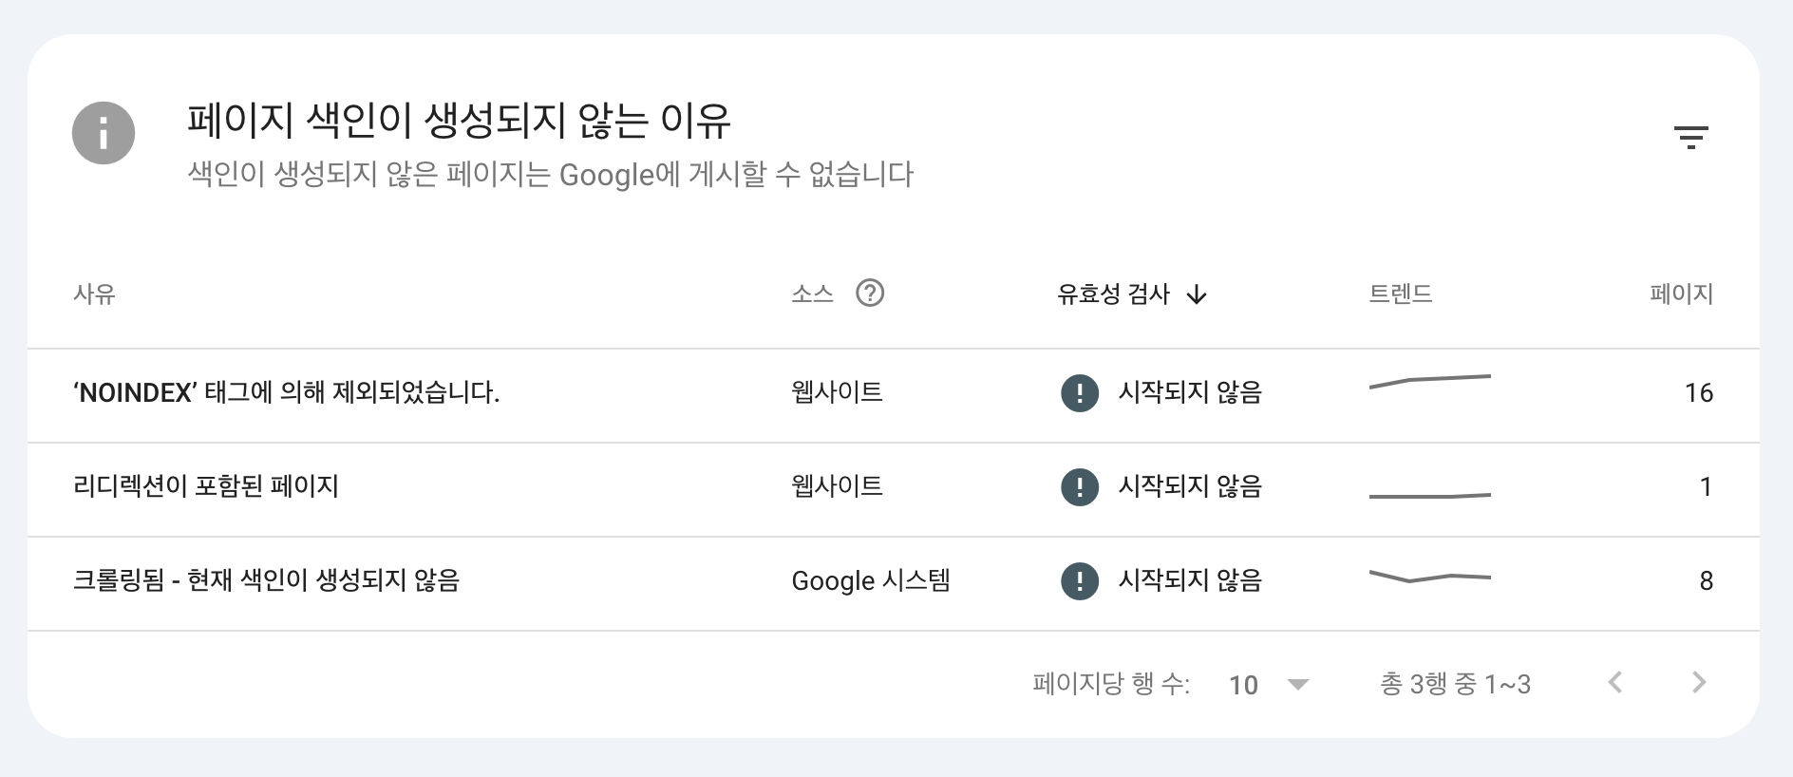Open the help icon next to 소스 column
Viewport: 1793px width, 777px height.
point(870,294)
